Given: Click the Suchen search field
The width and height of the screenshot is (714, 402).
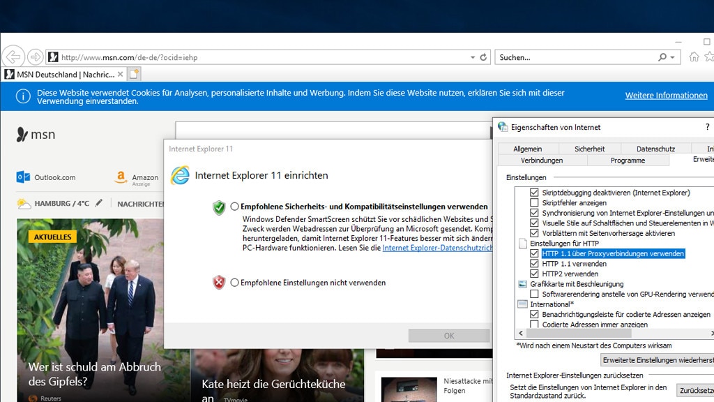Looking at the screenshot, I should pos(576,57).
